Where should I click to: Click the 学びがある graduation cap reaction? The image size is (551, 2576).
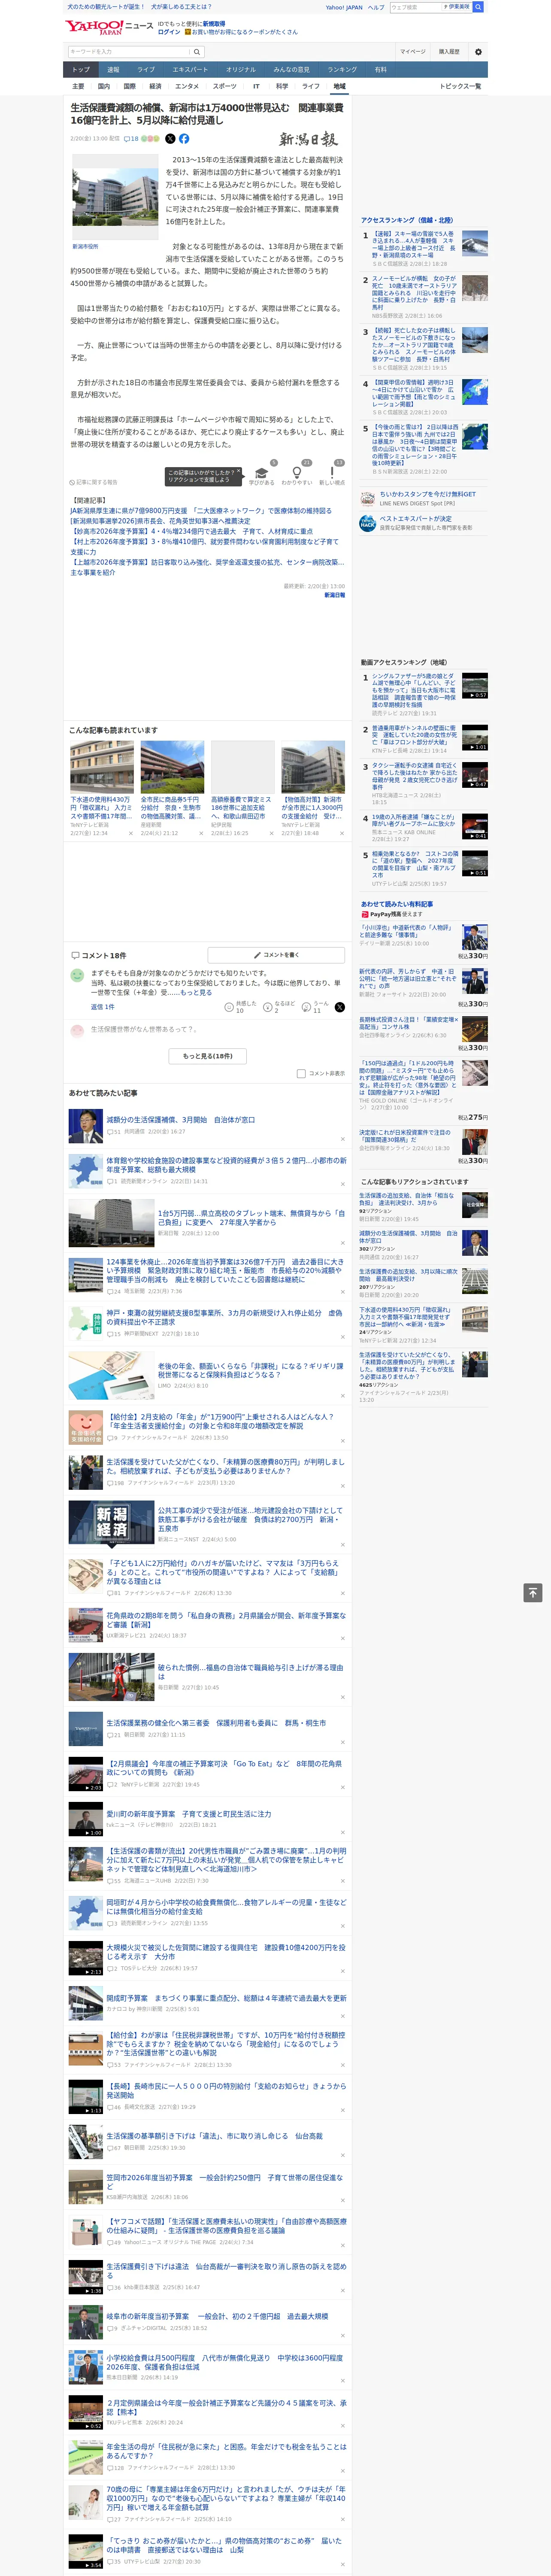[262, 473]
